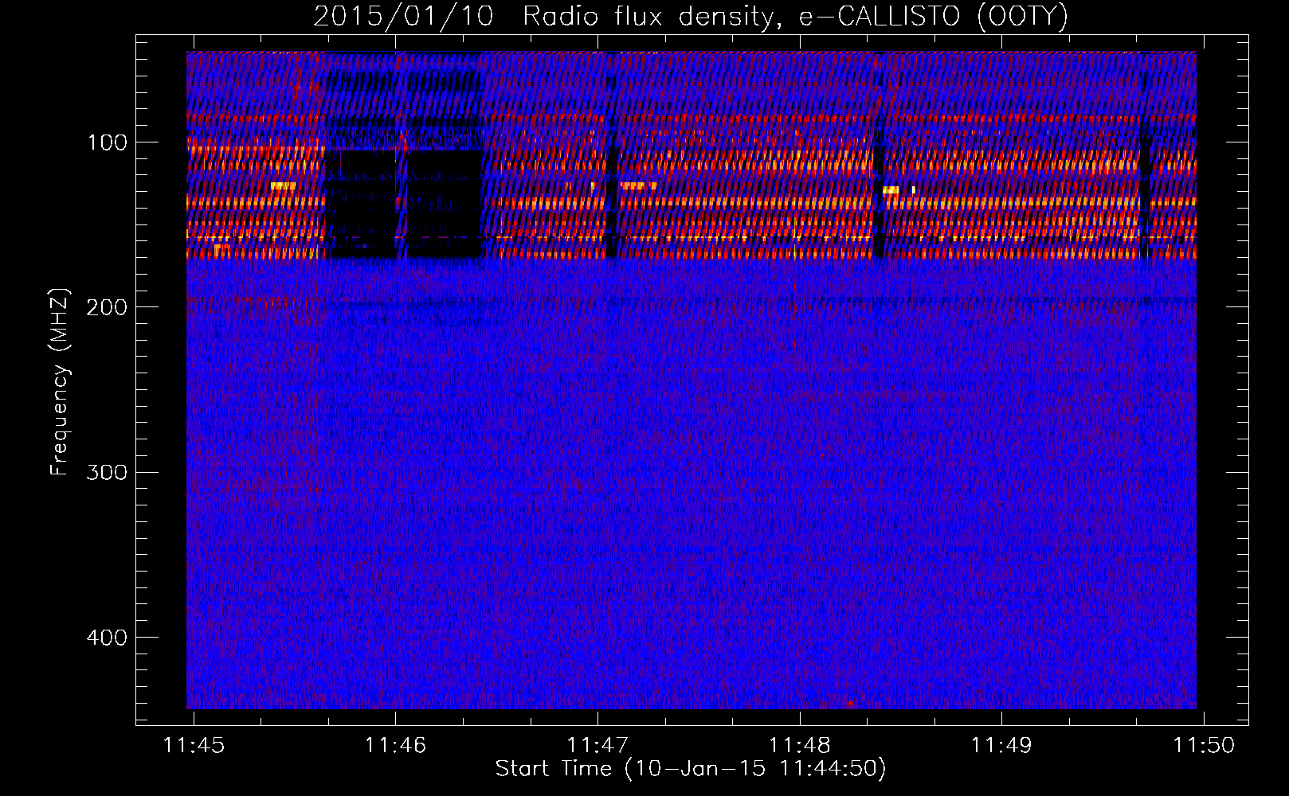Viewport: 1289px width, 796px height.
Task: Click the 11:45 time tick label
Action: pyautogui.click(x=194, y=745)
